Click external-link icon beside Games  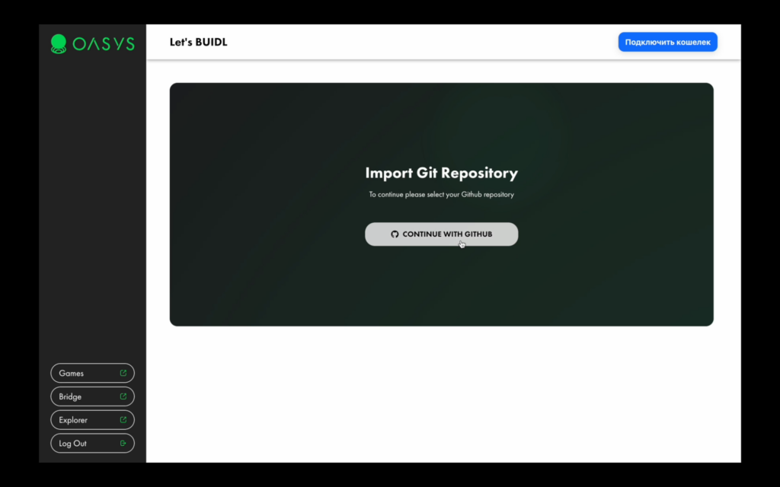coord(123,373)
